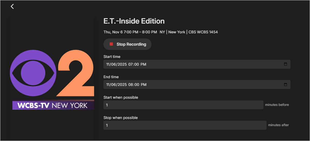
Task: Select PM in the End time field
Action: [143, 85]
